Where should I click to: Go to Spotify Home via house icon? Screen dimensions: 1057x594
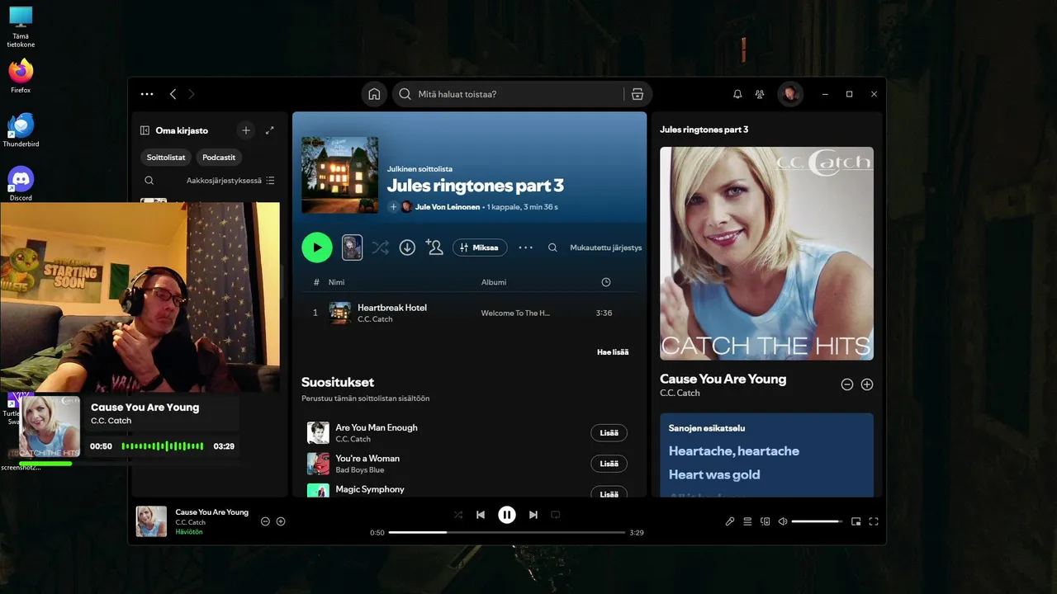tap(374, 94)
